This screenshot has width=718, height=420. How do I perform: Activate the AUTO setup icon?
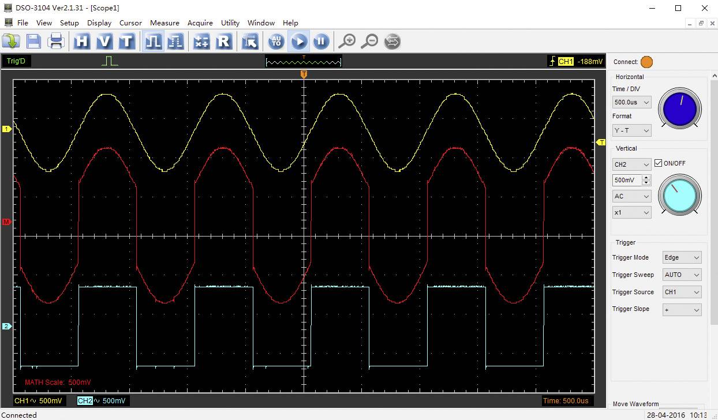click(x=275, y=41)
